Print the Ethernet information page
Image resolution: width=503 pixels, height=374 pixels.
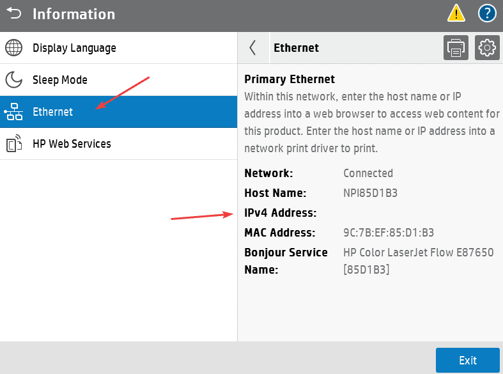click(x=456, y=48)
